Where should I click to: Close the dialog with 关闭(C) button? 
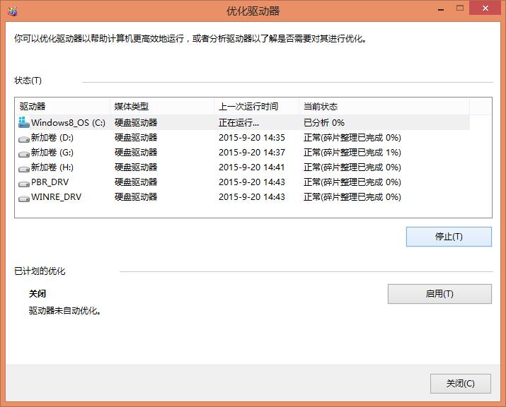(x=461, y=384)
